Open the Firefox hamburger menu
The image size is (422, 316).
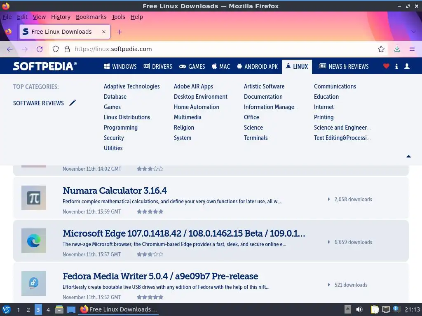click(x=412, y=49)
